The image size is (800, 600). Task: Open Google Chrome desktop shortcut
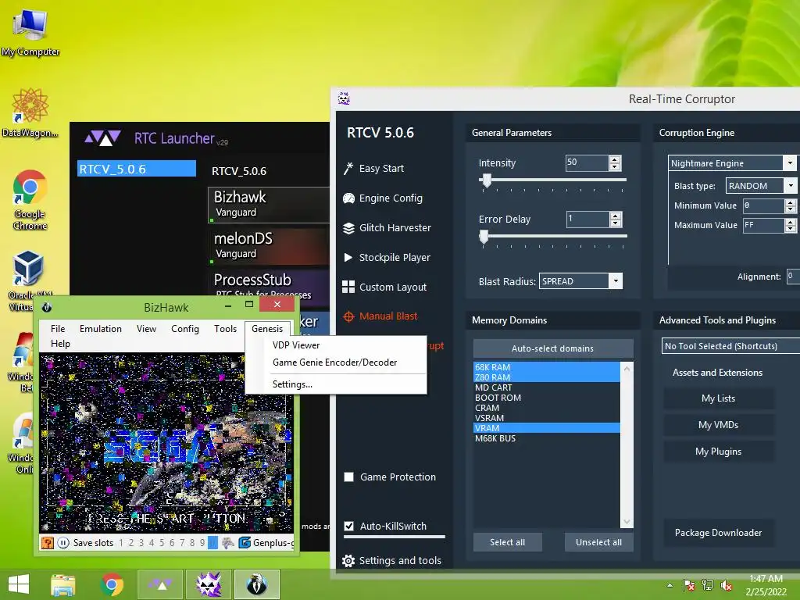(30, 199)
